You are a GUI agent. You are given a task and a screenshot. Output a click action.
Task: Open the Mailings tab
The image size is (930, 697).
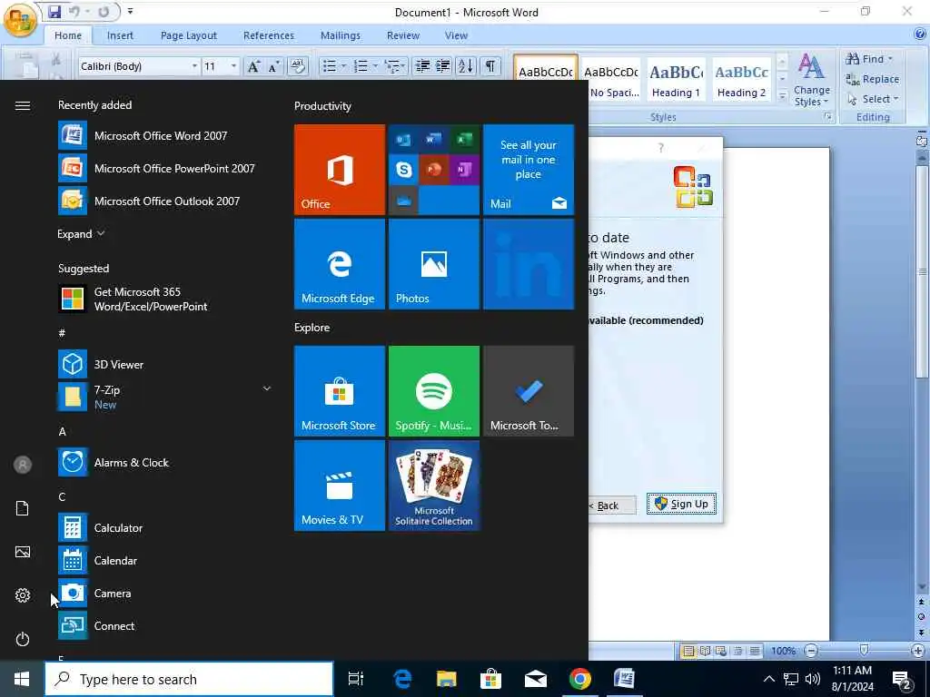tap(341, 35)
